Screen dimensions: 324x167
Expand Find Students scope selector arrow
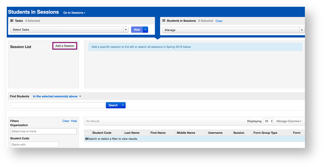coord(80,96)
